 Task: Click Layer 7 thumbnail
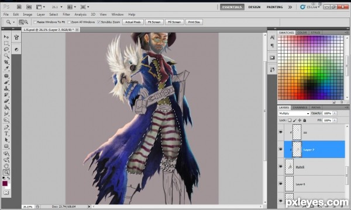(297, 149)
